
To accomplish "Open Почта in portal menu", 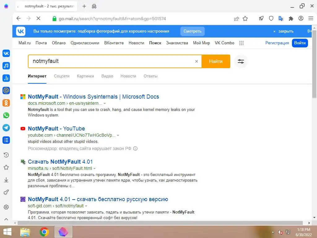I will tap(41, 43).
